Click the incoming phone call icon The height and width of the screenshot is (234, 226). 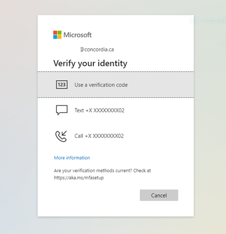pyautogui.click(x=61, y=136)
